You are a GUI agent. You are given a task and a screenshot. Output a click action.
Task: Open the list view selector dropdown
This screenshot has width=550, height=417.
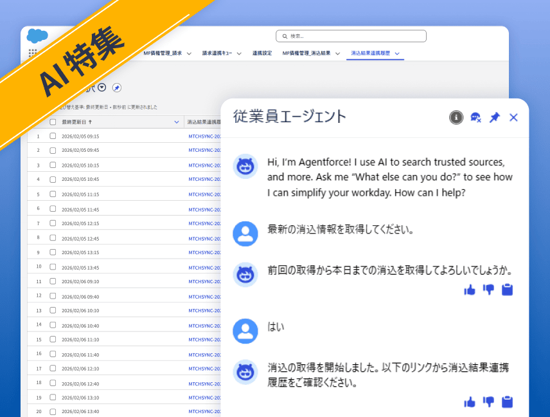[x=102, y=88]
